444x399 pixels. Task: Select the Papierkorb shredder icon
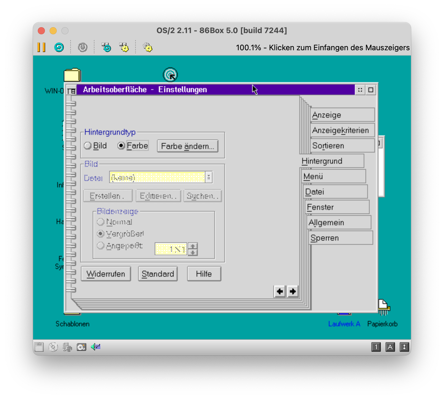384,307
